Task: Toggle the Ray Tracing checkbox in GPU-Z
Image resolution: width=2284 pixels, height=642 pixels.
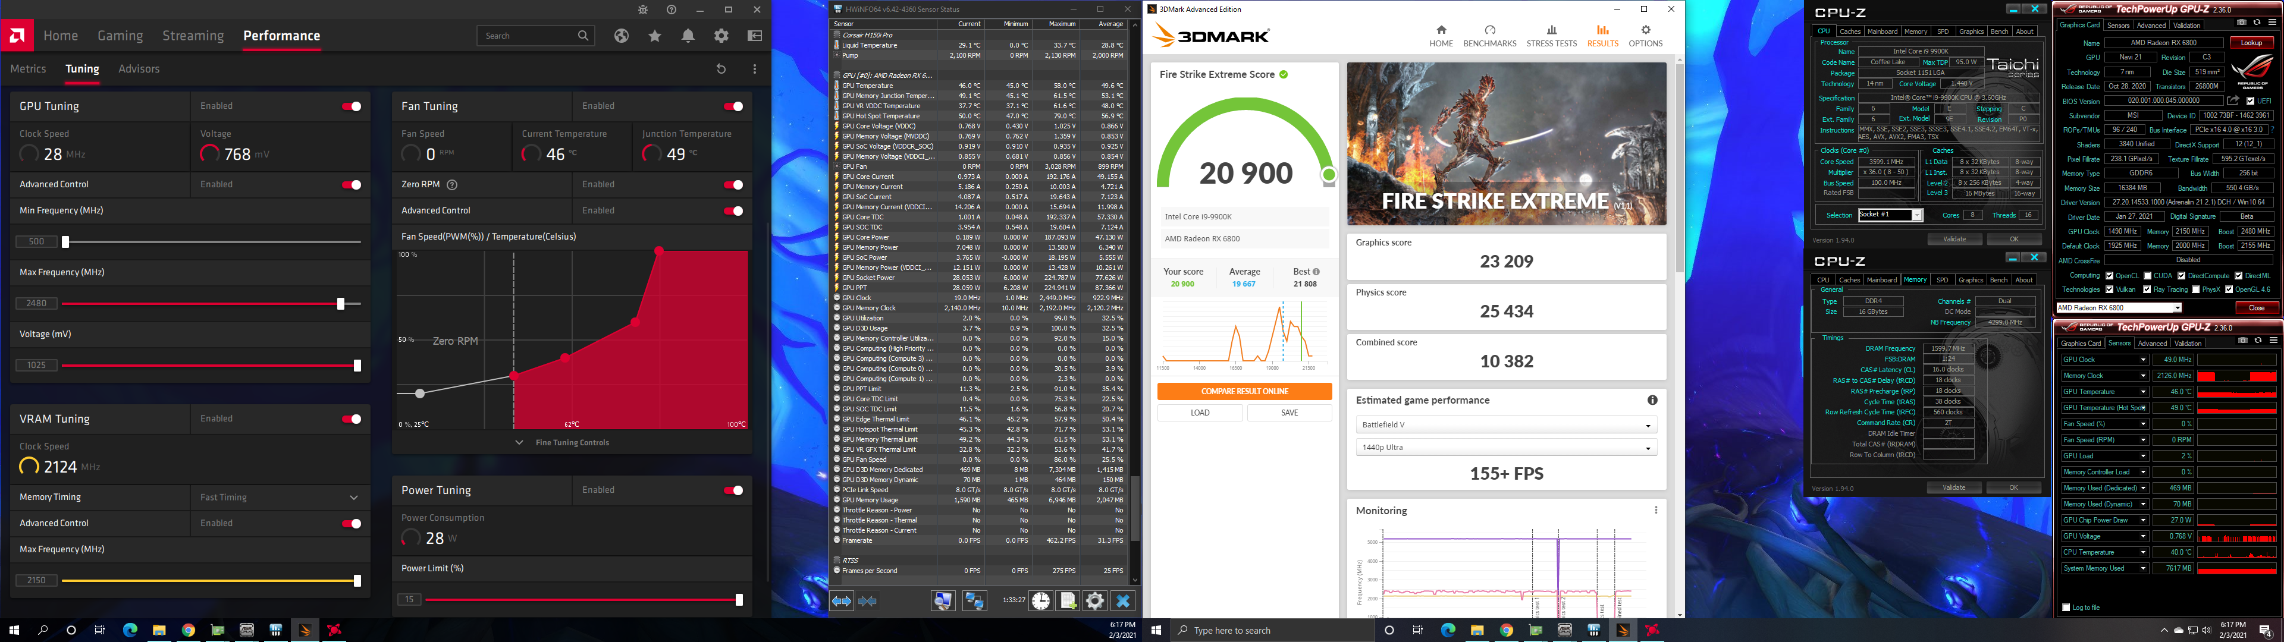Action: click(x=2147, y=289)
